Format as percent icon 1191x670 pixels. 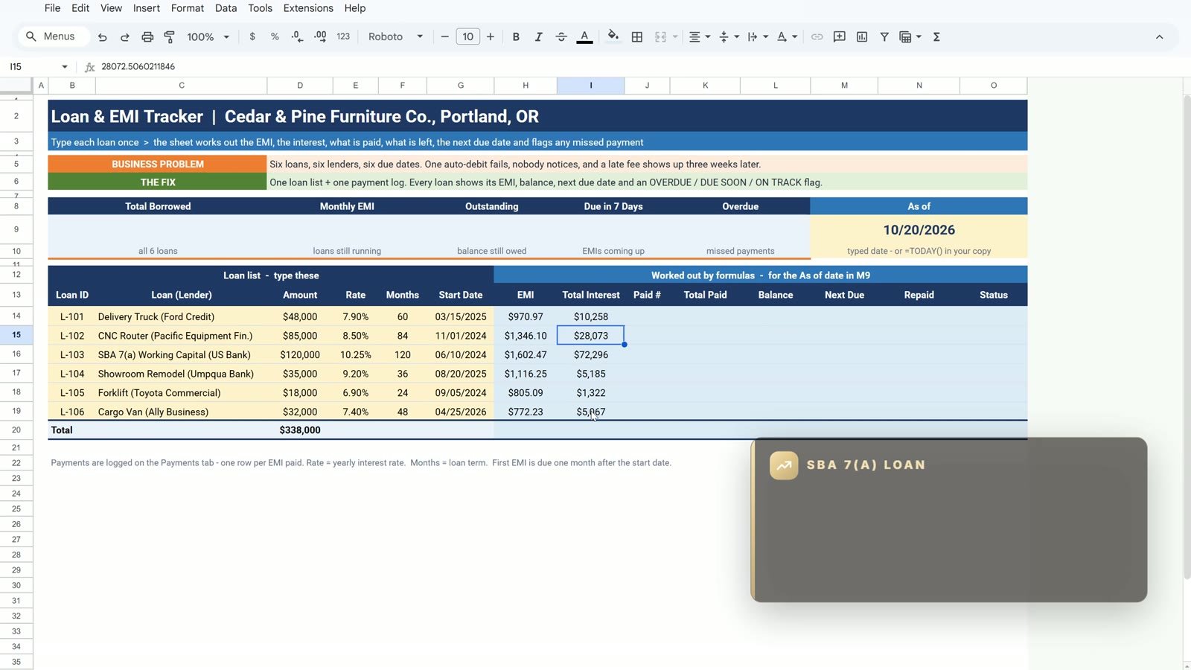[x=275, y=36]
